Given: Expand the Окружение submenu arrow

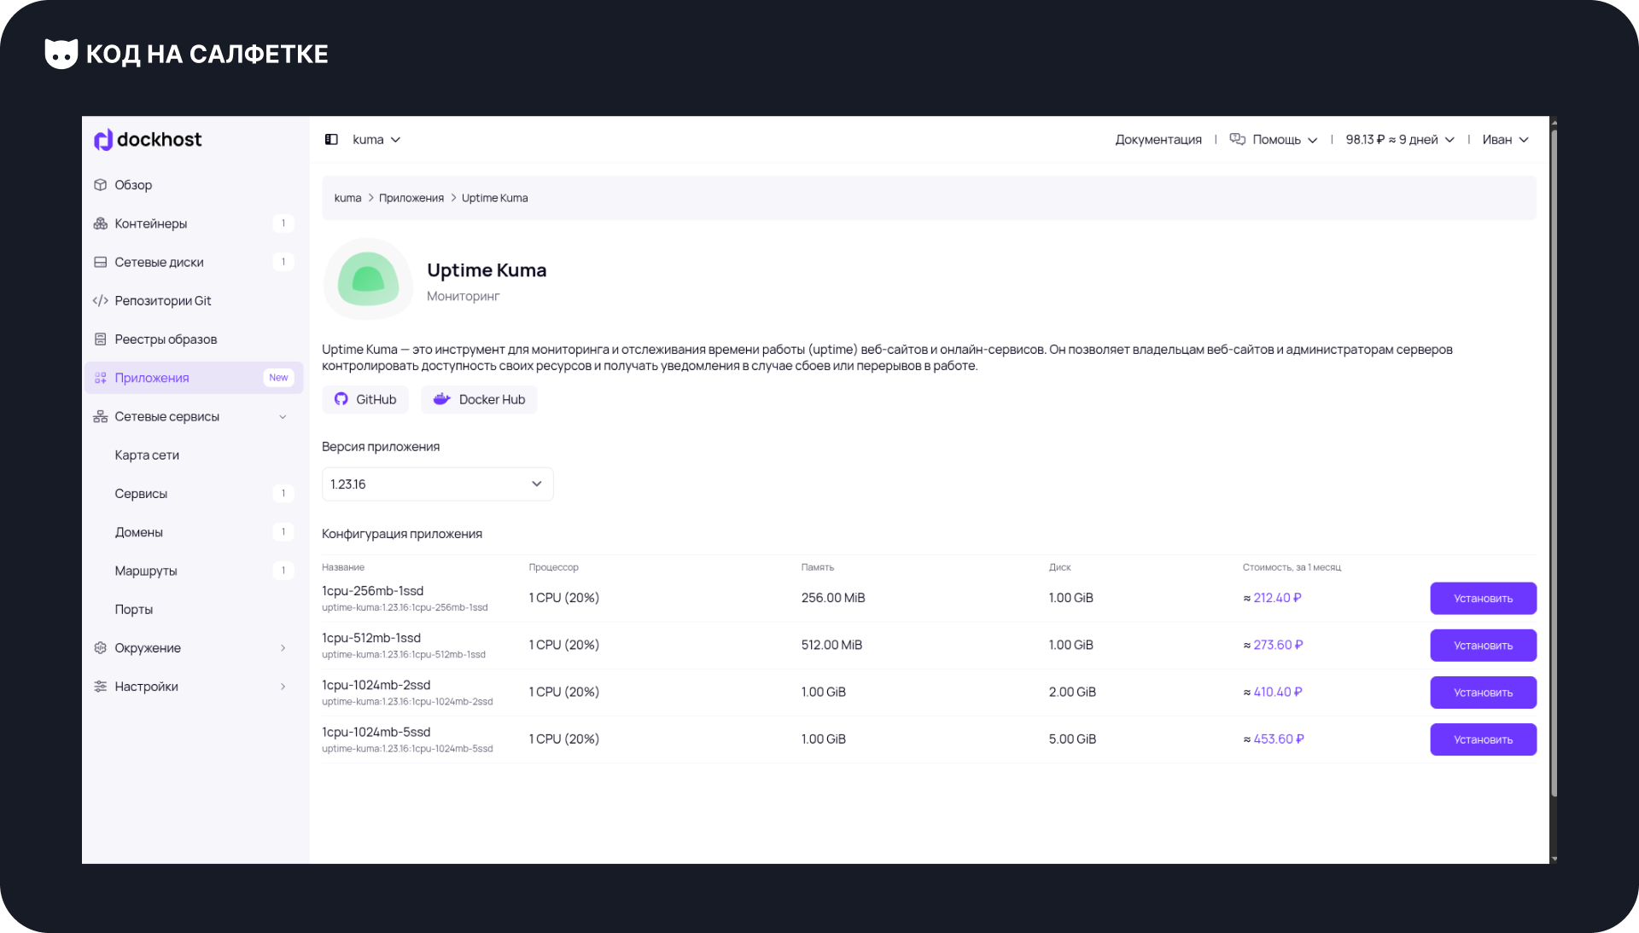Looking at the screenshot, I should pos(283,648).
